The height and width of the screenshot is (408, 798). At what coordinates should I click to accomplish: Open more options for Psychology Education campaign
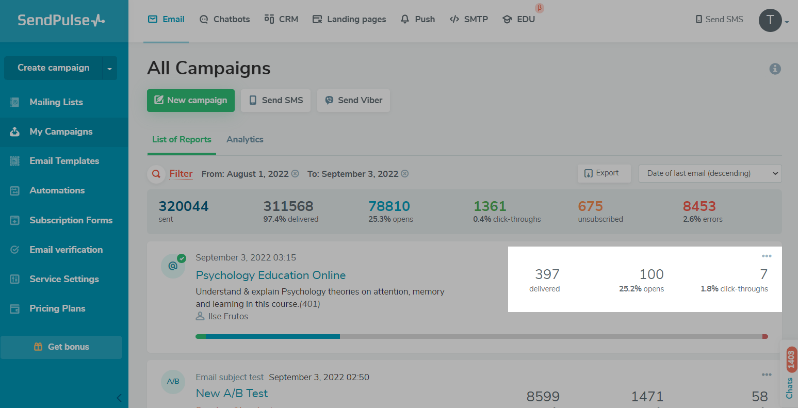(x=767, y=256)
